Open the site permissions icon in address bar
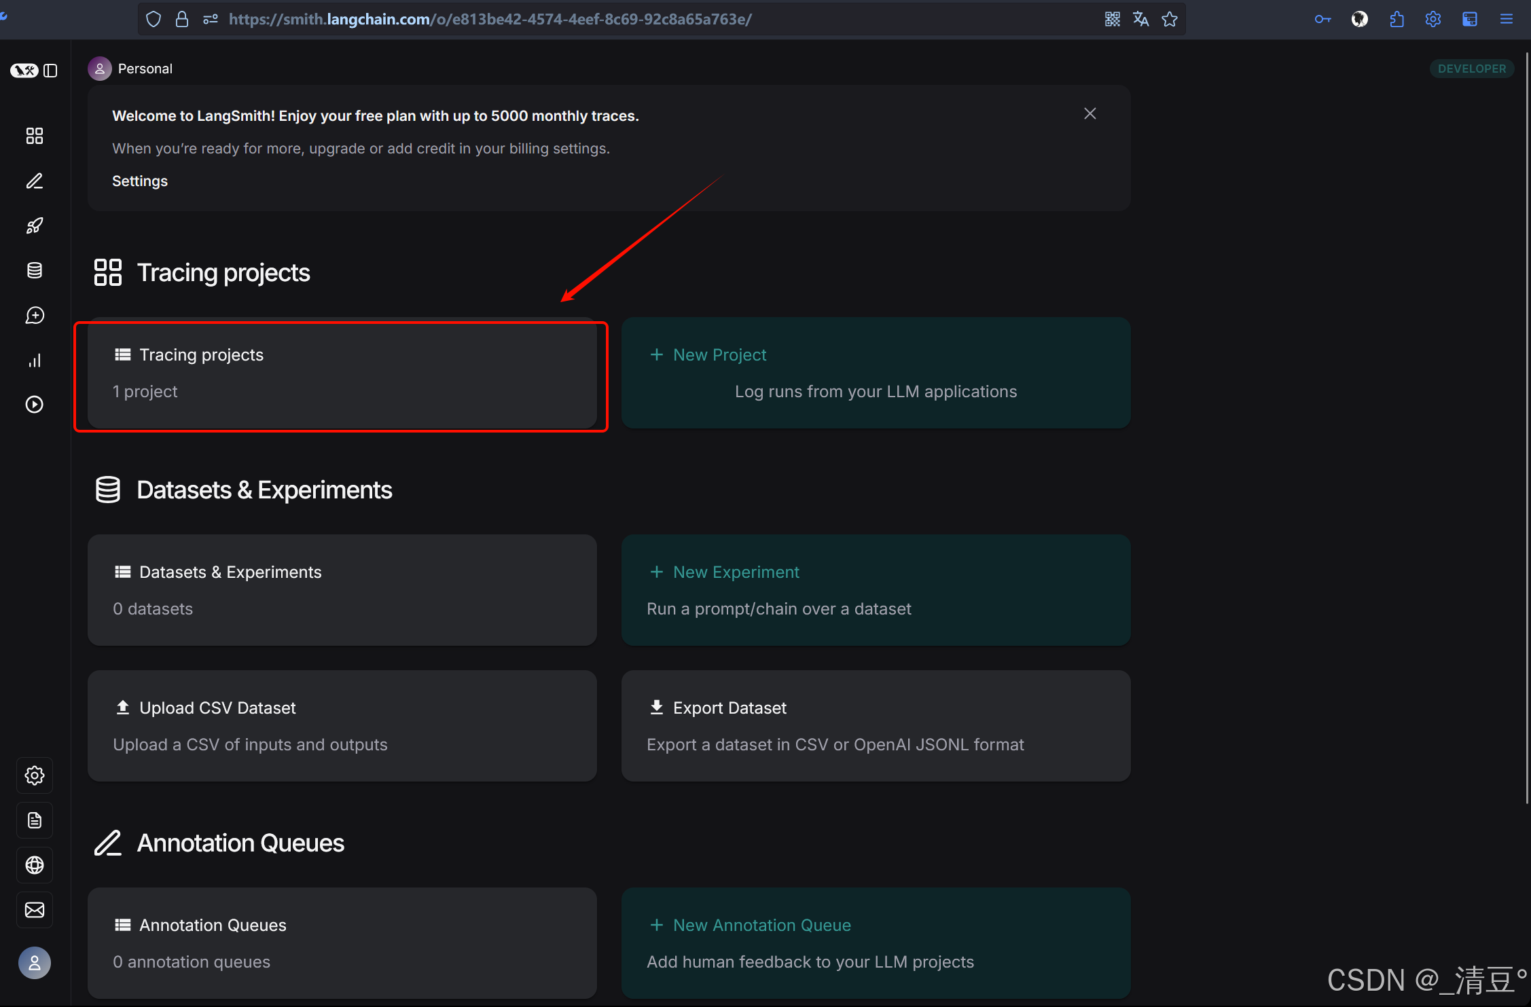The image size is (1531, 1007). (x=211, y=19)
